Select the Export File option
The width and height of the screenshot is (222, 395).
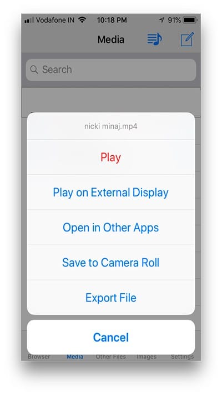[x=111, y=298]
